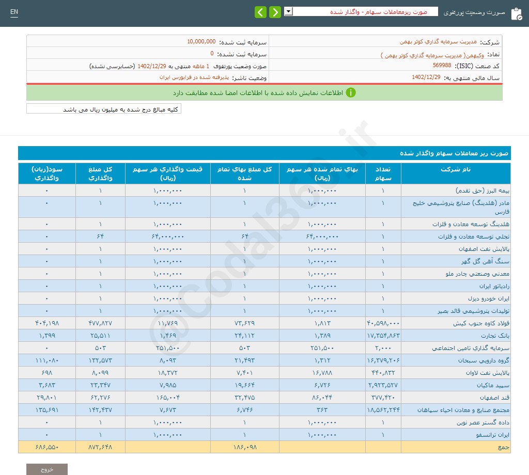Switch language by clicking EN
Viewport: 529px width, 475px height.
click(14, 11)
